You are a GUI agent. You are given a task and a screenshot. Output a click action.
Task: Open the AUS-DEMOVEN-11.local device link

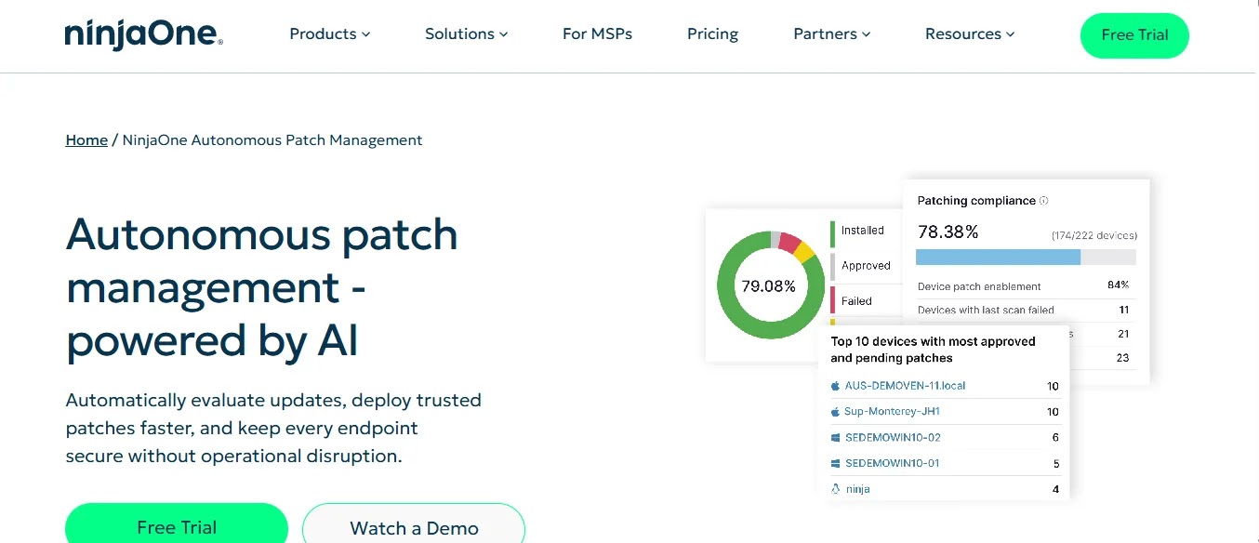[905, 386]
